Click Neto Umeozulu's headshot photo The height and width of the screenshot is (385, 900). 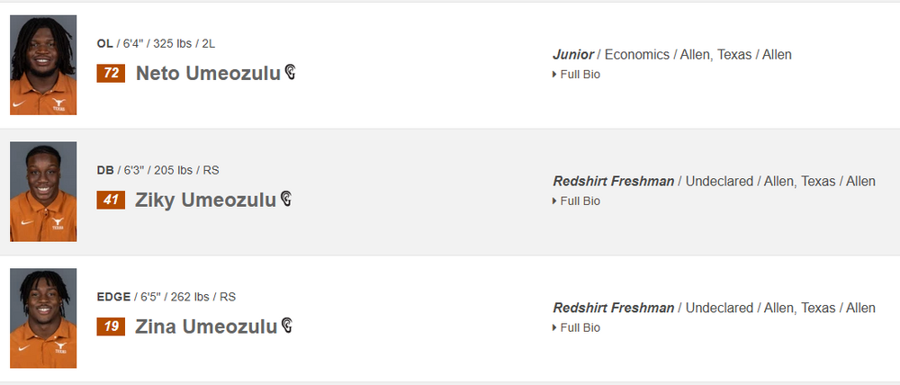(x=43, y=65)
